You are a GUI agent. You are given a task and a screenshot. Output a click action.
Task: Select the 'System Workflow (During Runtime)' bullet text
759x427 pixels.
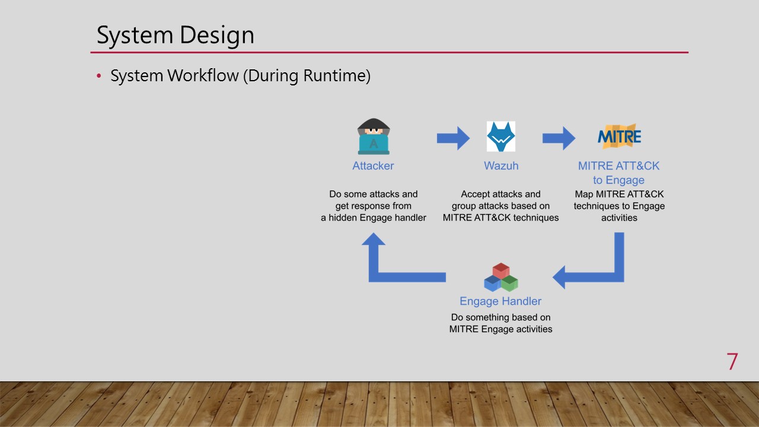pos(240,76)
